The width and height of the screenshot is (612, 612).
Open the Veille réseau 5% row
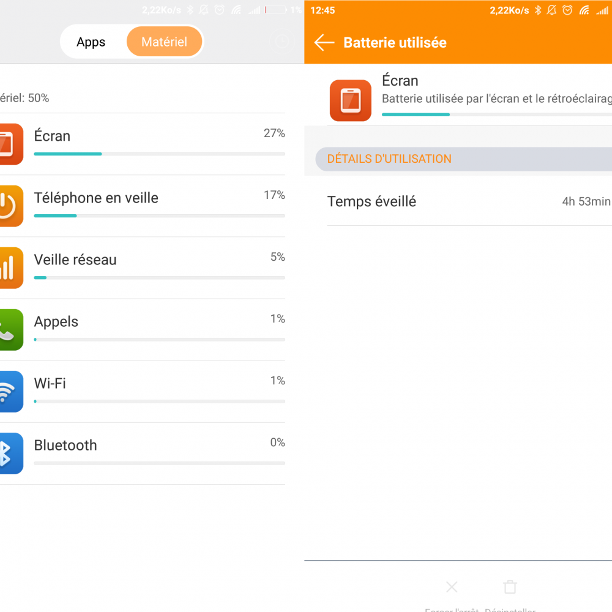point(143,268)
